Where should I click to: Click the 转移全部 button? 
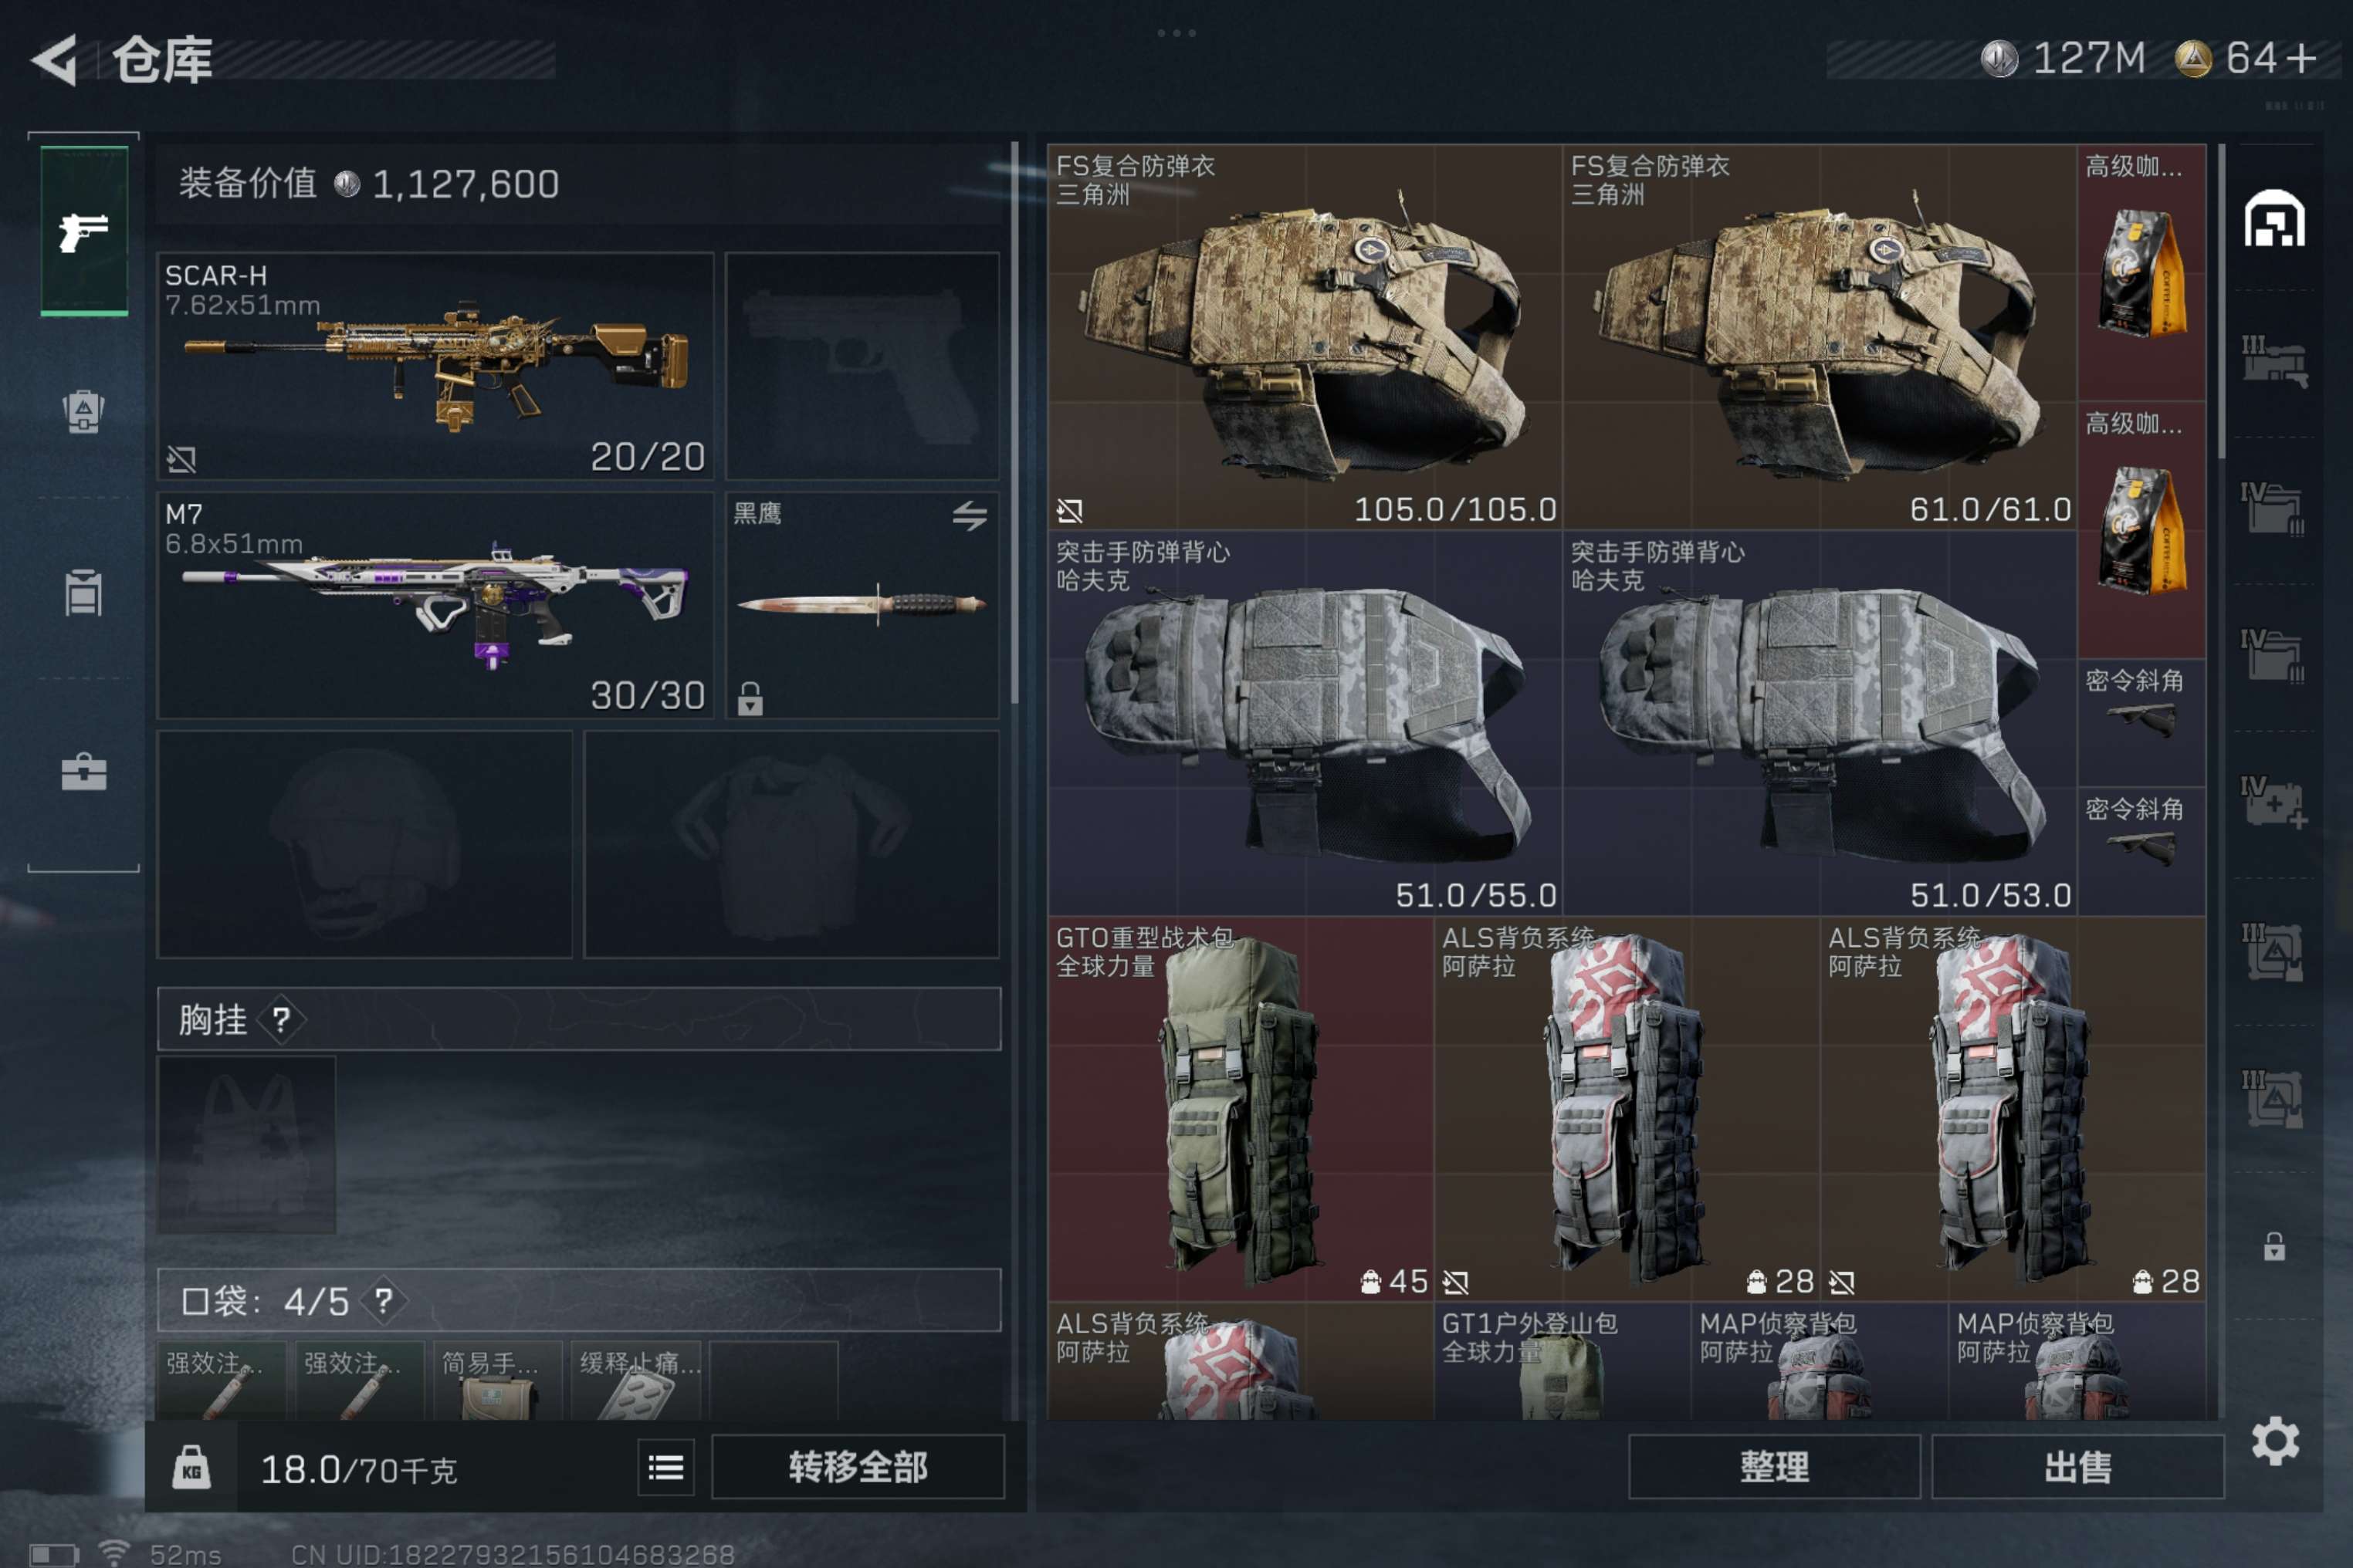pyautogui.click(x=858, y=1467)
